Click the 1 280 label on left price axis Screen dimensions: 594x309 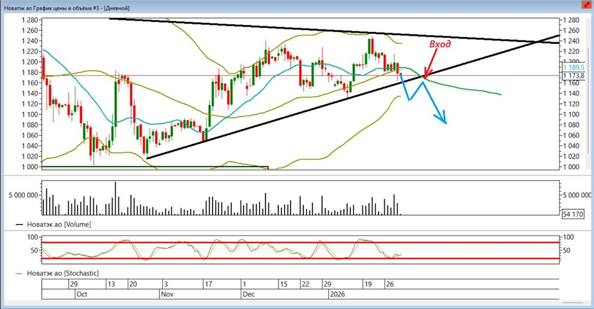(x=30, y=20)
